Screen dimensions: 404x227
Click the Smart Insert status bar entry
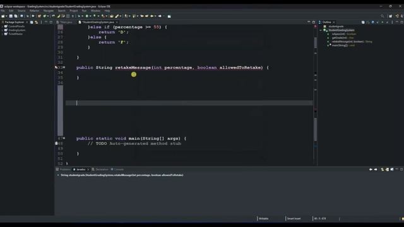tap(294, 219)
